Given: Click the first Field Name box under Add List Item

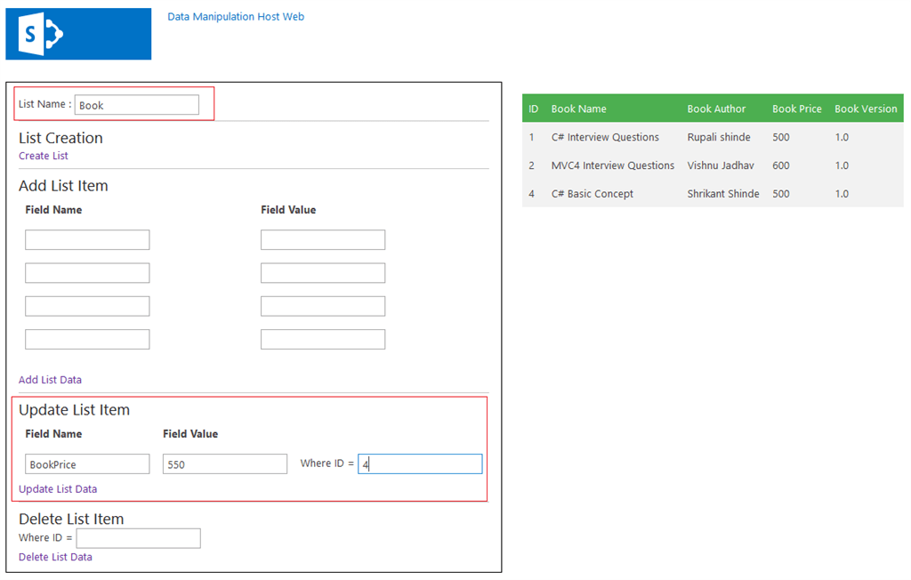Looking at the screenshot, I should tap(86, 239).
